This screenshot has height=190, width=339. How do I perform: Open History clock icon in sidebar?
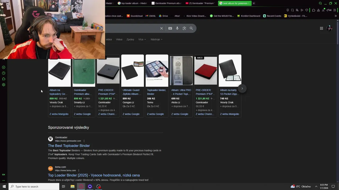coord(4,73)
